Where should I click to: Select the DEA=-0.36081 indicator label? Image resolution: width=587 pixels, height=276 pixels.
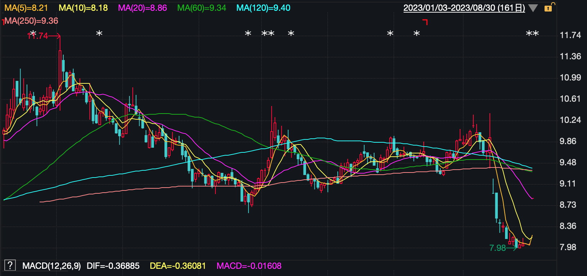[x=178, y=266]
